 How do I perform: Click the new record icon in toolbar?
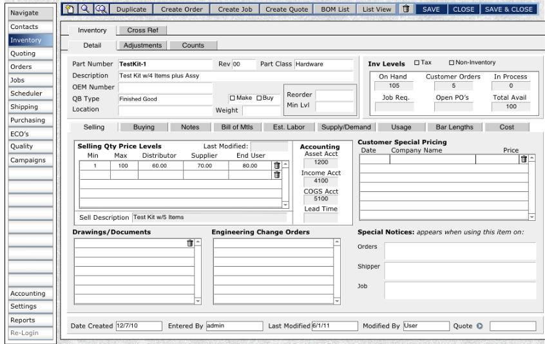[x=70, y=9]
